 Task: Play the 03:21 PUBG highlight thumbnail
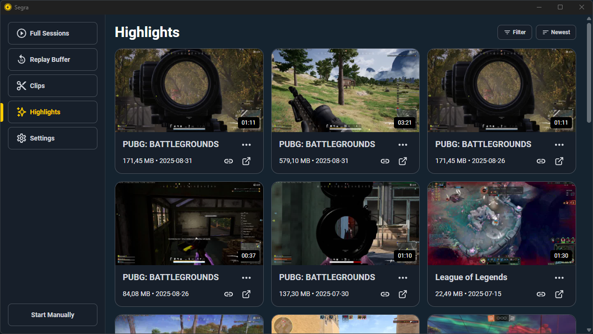pyautogui.click(x=345, y=90)
